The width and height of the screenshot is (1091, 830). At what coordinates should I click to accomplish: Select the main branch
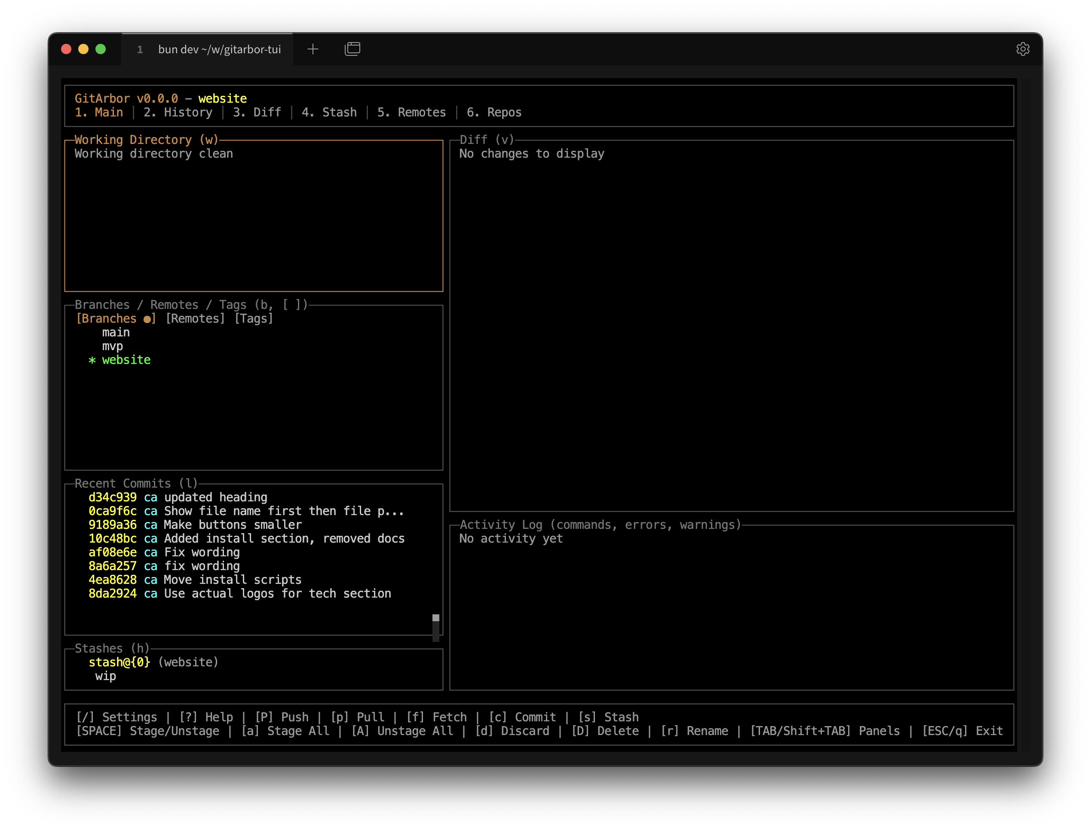click(116, 332)
